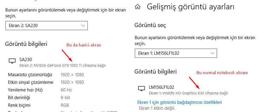Click the chevron arrow in SA230 combo box
Image resolution: width=267 pixels, height=112 pixels.
point(83,26)
